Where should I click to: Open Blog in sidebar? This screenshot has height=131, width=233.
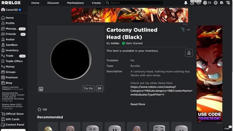pyautogui.click(x=7, y=83)
